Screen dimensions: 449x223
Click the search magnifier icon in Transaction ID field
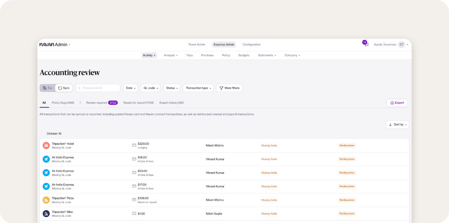click(x=79, y=88)
